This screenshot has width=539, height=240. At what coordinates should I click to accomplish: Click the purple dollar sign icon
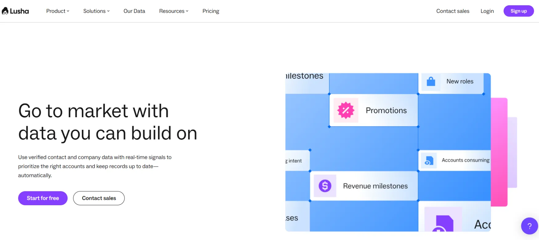click(325, 186)
